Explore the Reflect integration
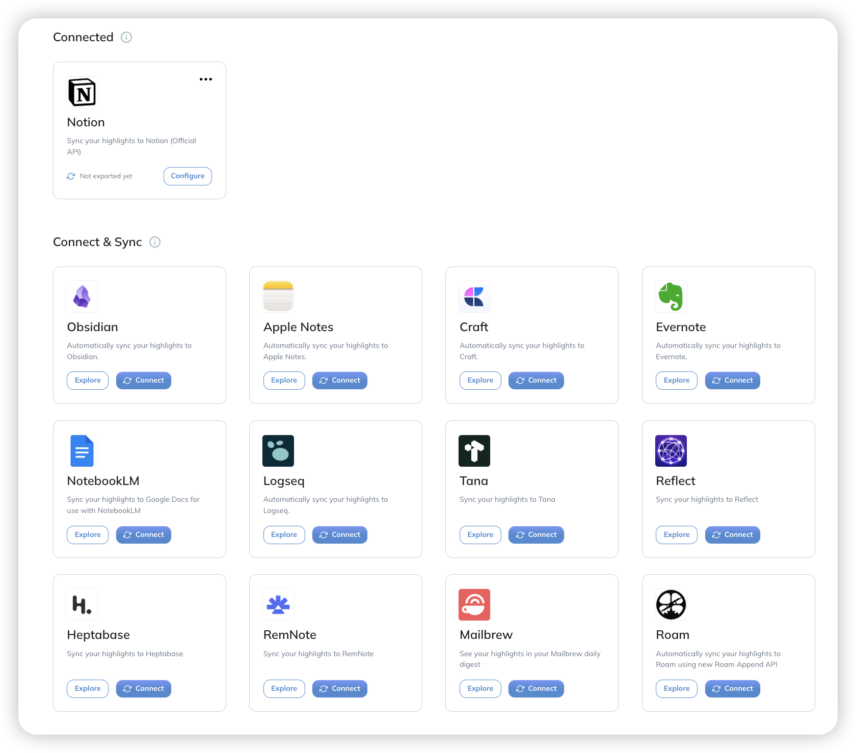This screenshot has height=753, width=856. point(677,535)
